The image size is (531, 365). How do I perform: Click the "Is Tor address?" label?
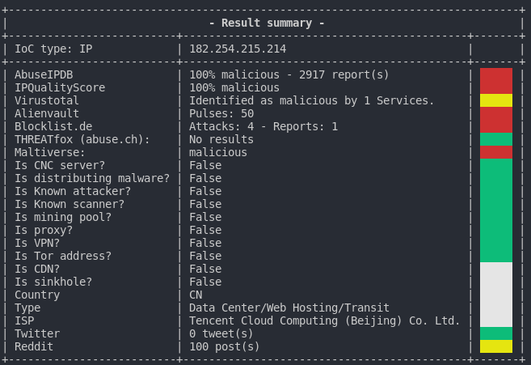[63, 256]
